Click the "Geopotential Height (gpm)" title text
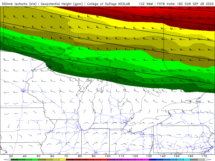The height and width of the screenshot is (161, 215). pos(62,4)
